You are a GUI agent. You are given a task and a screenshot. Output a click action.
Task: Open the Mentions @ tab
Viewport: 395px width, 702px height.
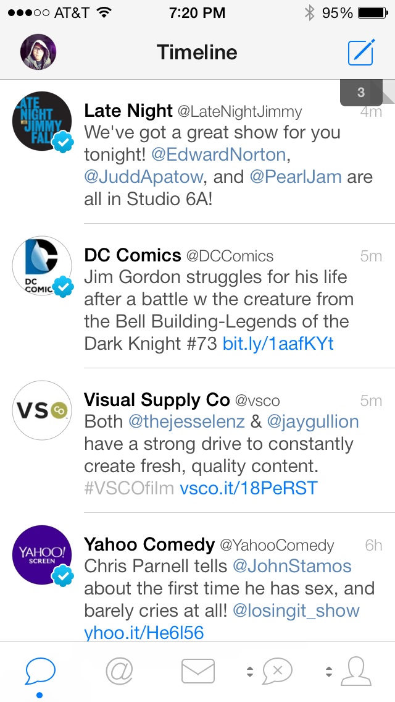point(119,670)
